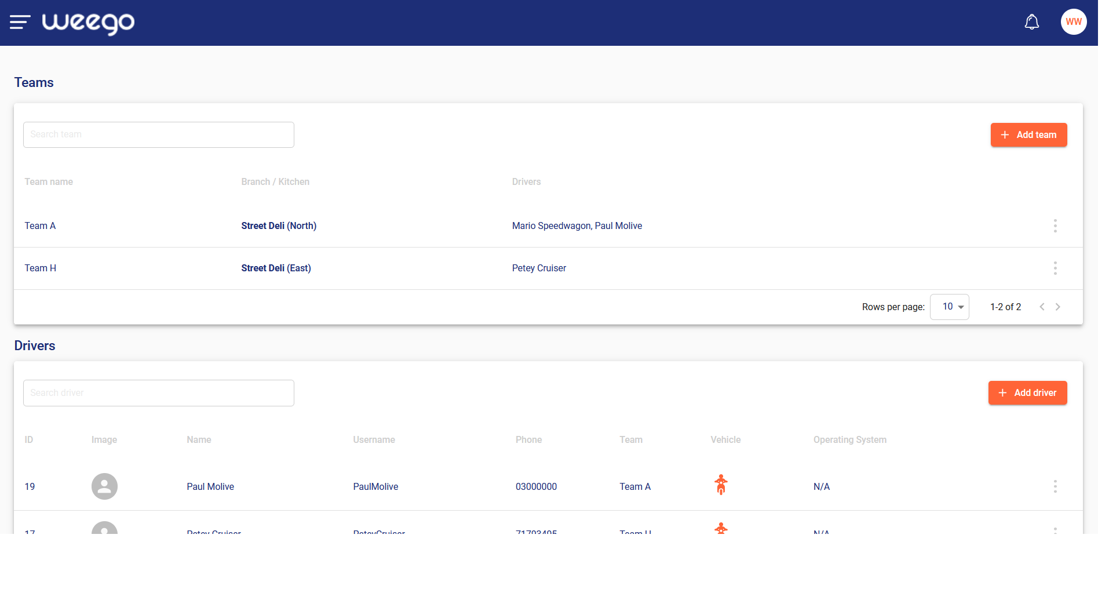Focus the Search driver field

pos(159,393)
